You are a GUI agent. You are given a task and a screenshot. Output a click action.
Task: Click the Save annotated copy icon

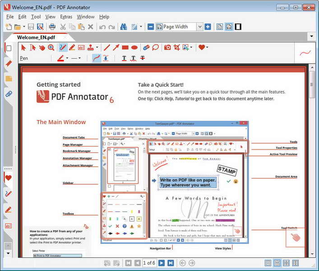tap(40, 27)
